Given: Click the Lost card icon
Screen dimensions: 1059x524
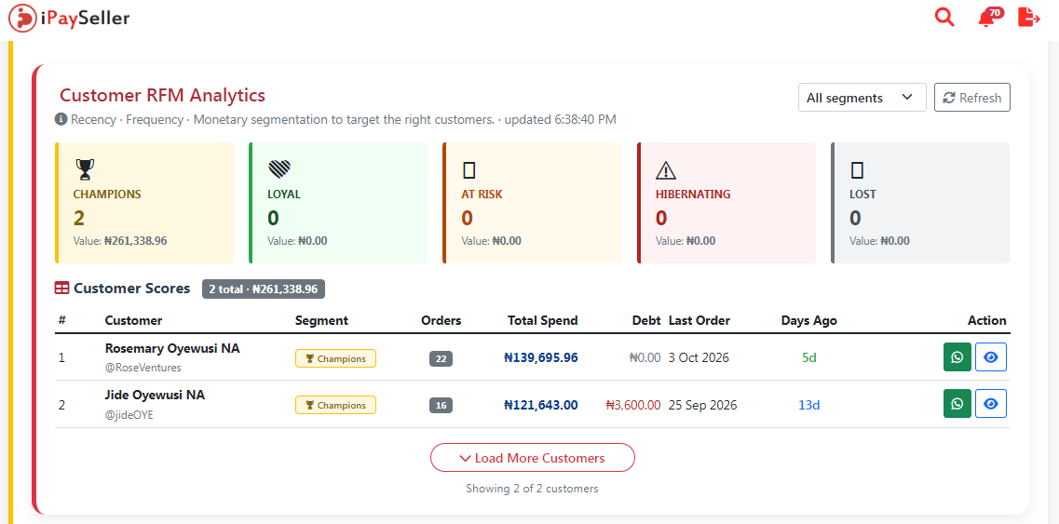Looking at the screenshot, I should 858,170.
